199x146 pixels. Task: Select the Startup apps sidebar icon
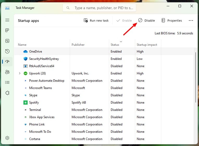tap(7, 61)
